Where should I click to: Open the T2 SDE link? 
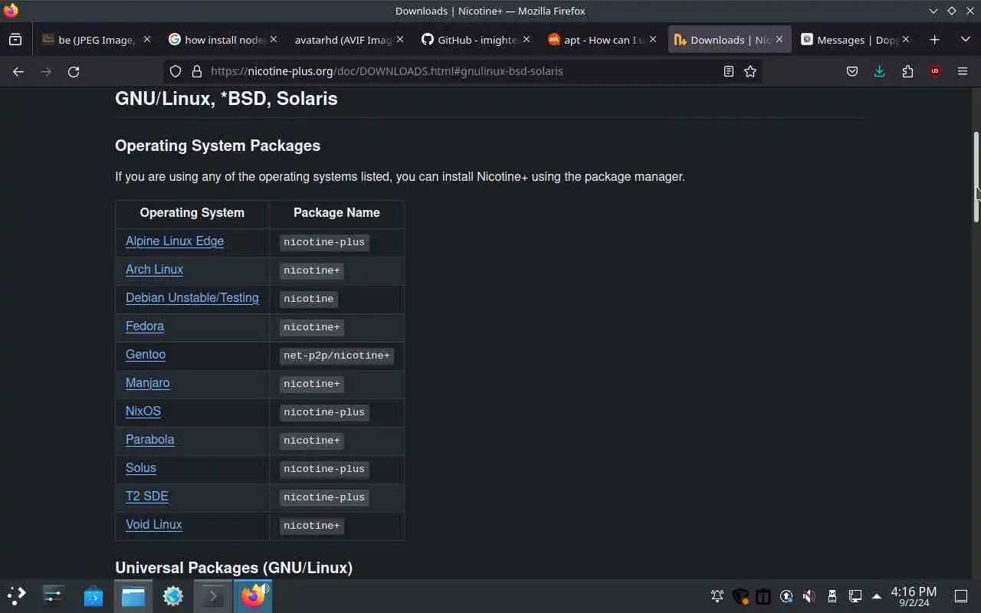point(147,497)
